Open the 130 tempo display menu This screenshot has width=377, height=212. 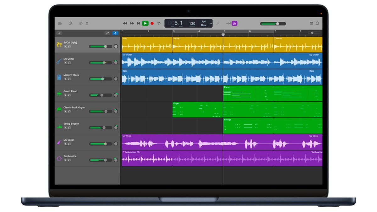pos(192,23)
